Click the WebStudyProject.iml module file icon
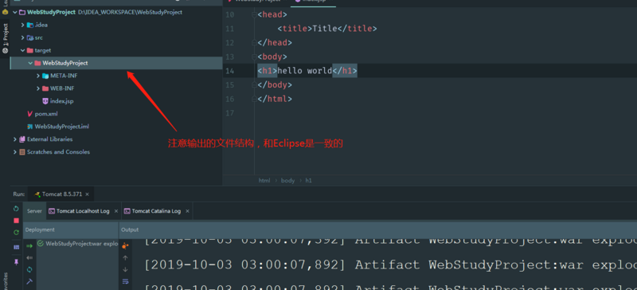The image size is (637, 290). click(29, 127)
